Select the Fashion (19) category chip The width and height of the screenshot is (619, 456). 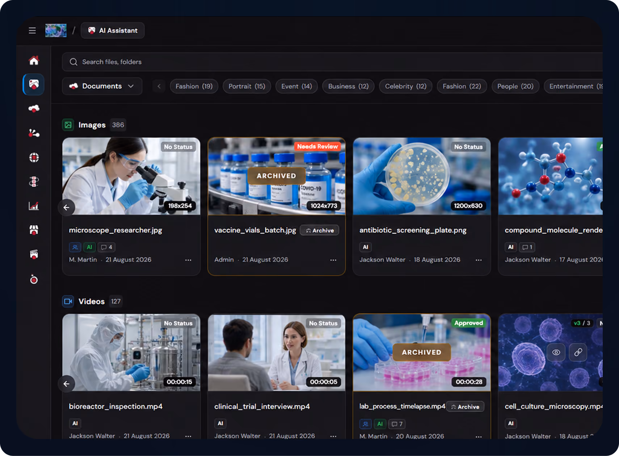tap(194, 86)
